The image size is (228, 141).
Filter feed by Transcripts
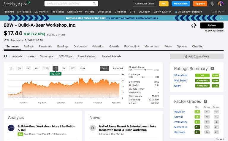pos(46,56)
